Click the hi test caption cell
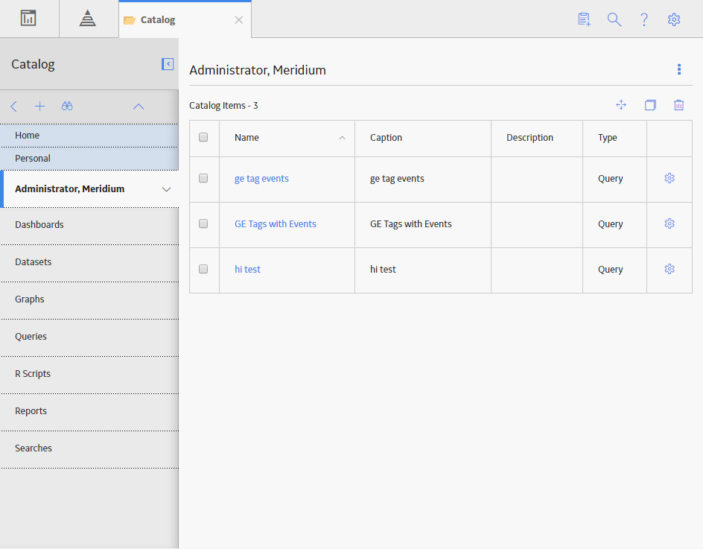Image resolution: width=703 pixels, height=549 pixels. click(x=423, y=270)
